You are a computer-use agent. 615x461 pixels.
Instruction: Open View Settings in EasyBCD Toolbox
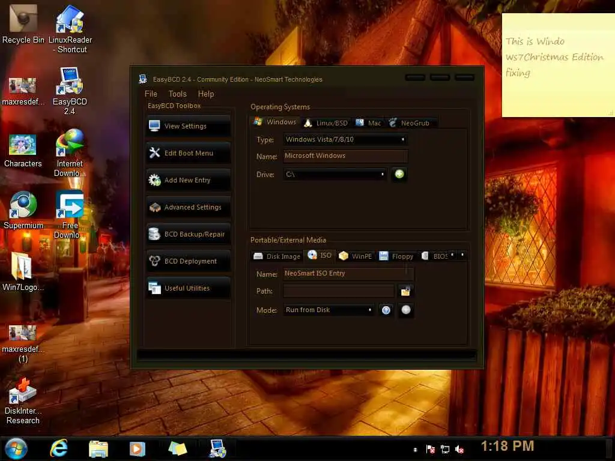tap(188, 126)
